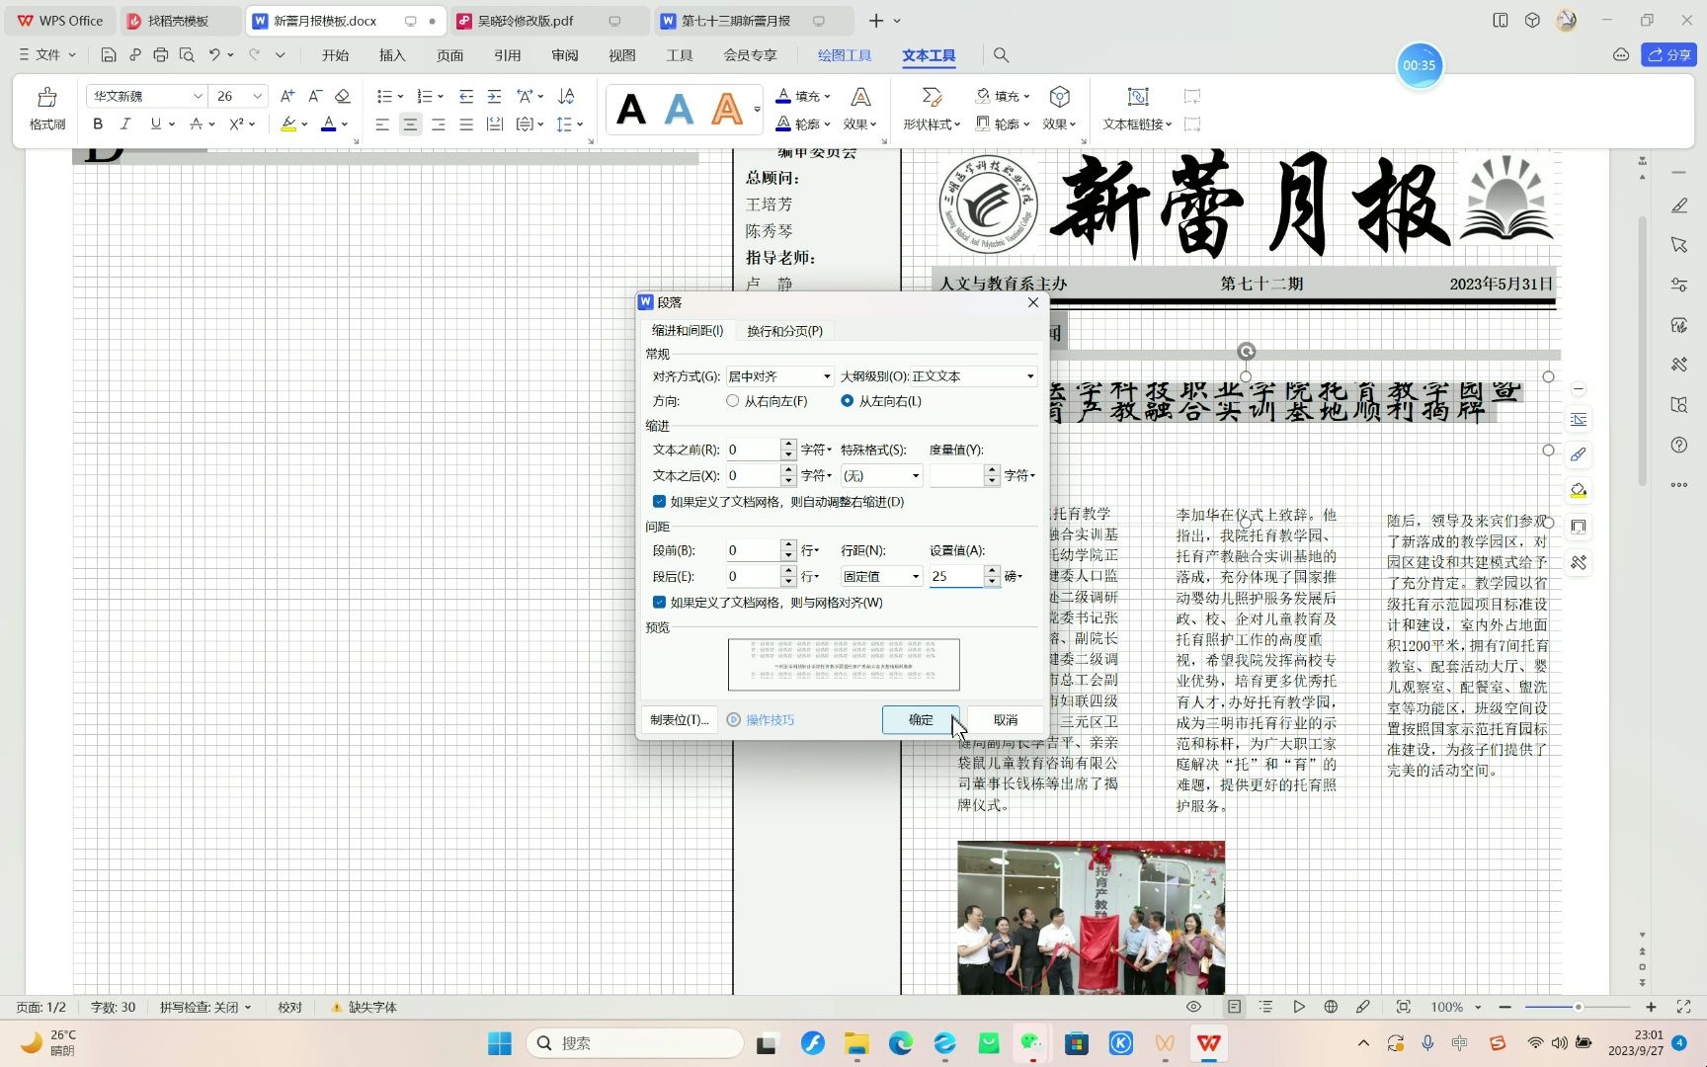Click the Windows Start button
Screen dimensions: 1707x1067
(x=500, y=1042)
